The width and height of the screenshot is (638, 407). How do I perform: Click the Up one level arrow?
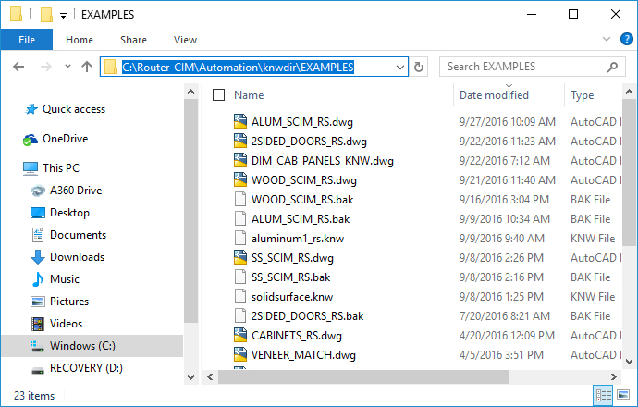pos(87,68)
